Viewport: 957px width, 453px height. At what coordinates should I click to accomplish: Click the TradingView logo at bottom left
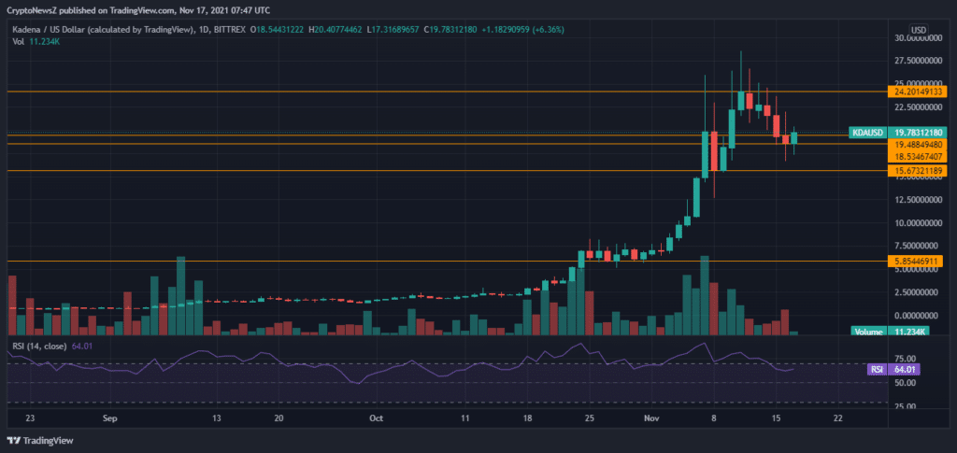coord(39,440)
